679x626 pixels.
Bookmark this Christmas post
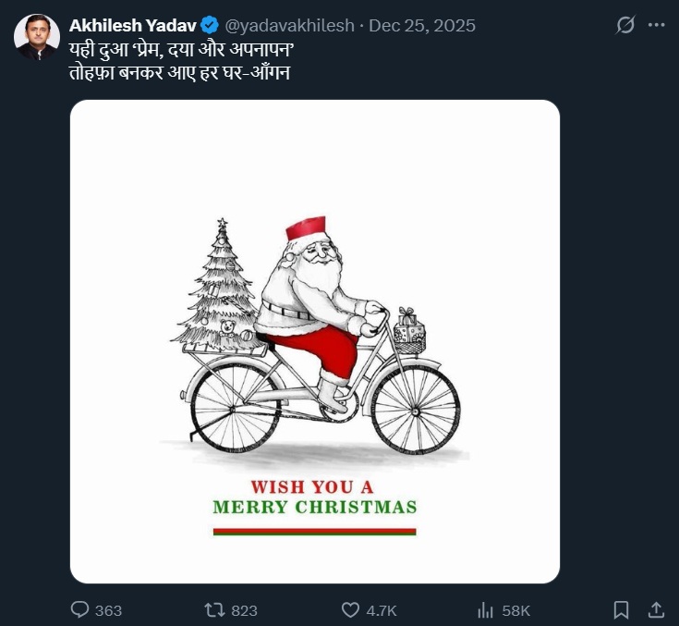(621, 610)
